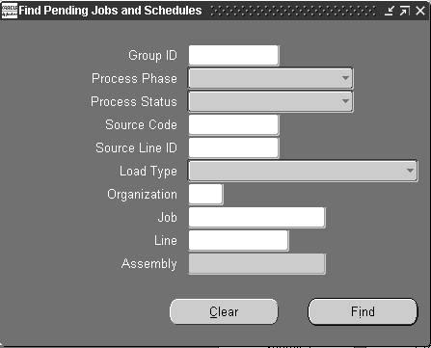Click the Find Pending Jobs and Schedules title text
The width and height of the screenshot is (431, 348).
(110, 11)
